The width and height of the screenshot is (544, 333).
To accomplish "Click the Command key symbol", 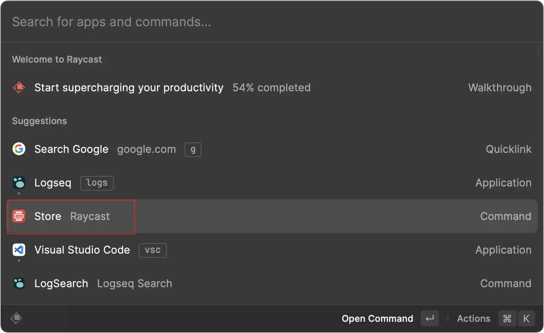I will [507, 318].
